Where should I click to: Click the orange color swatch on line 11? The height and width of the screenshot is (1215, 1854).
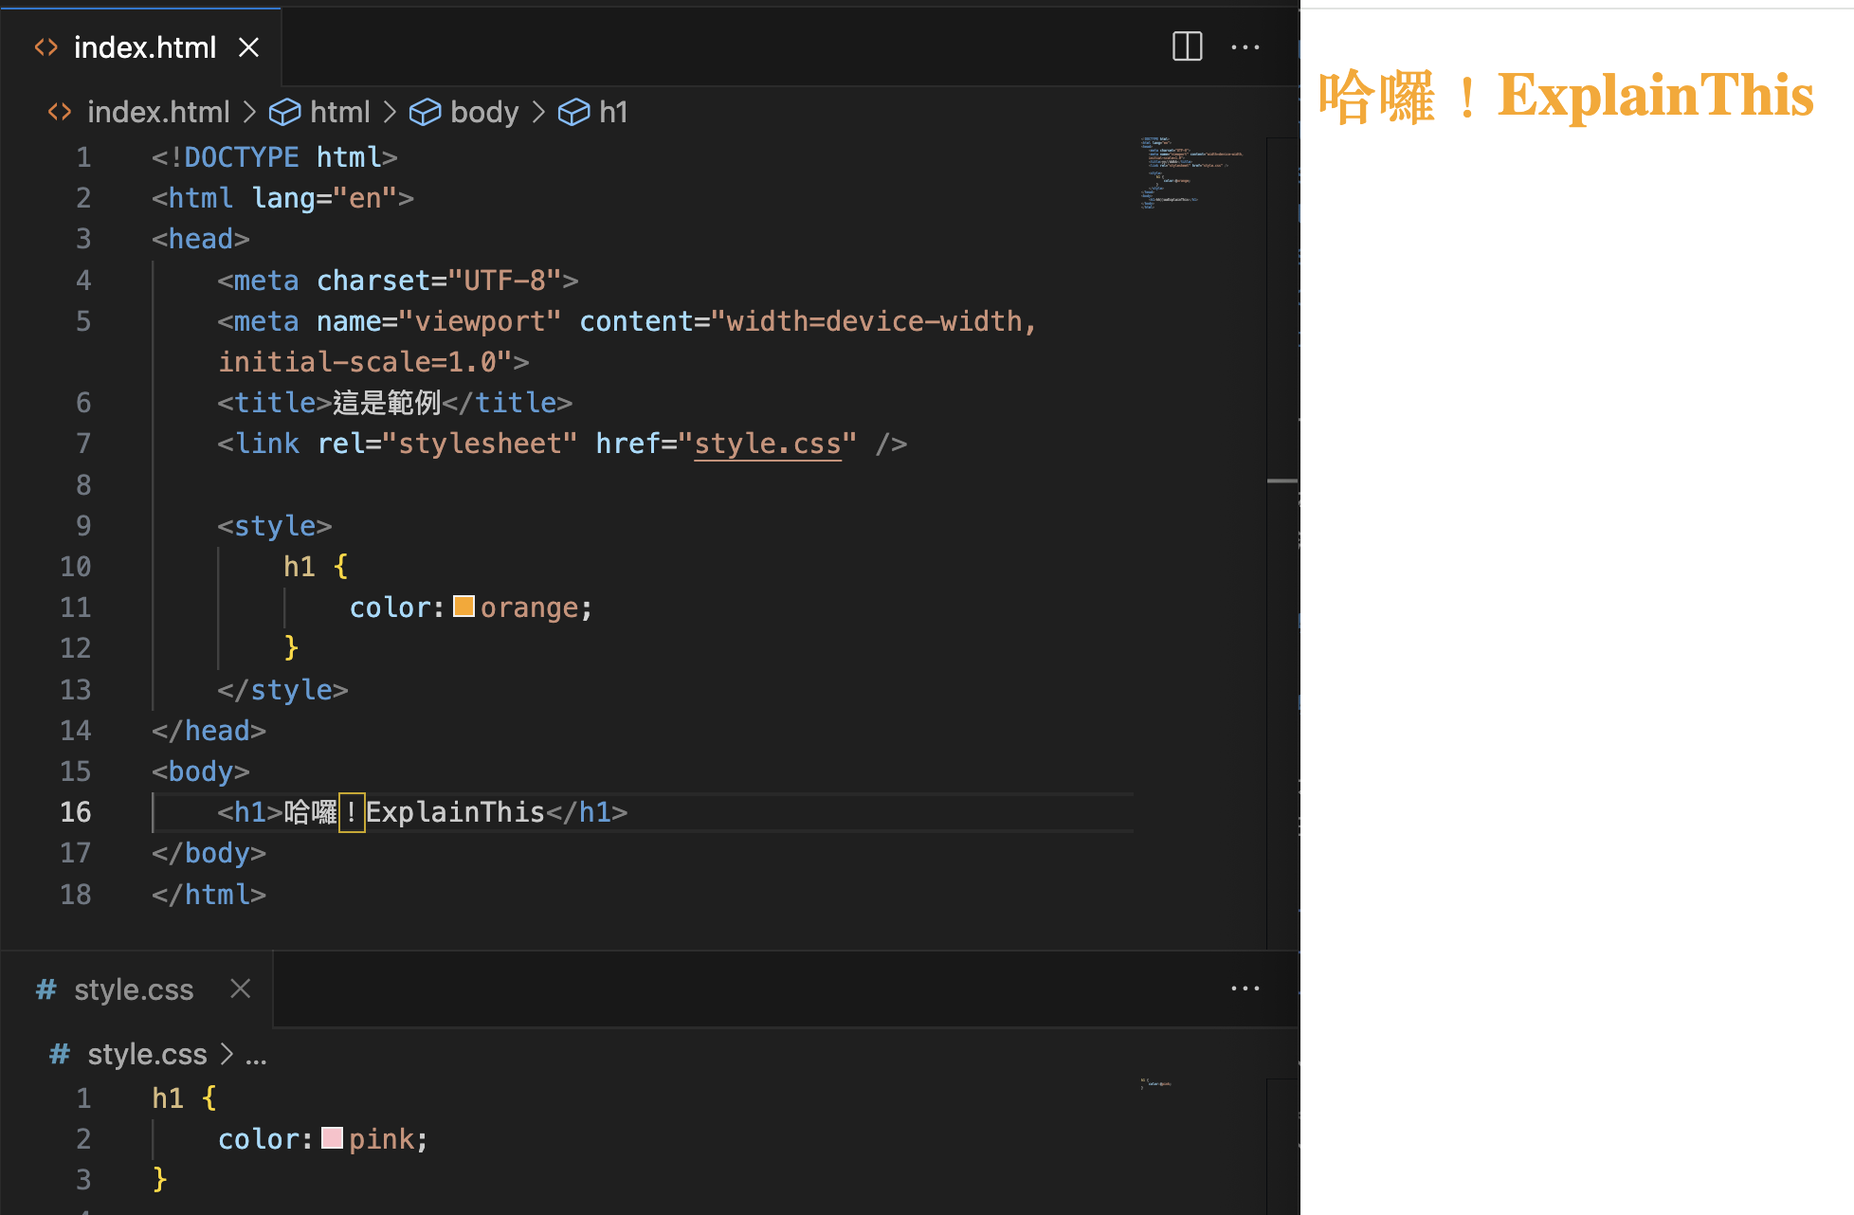pyautogui.click(x=463, y=607)
